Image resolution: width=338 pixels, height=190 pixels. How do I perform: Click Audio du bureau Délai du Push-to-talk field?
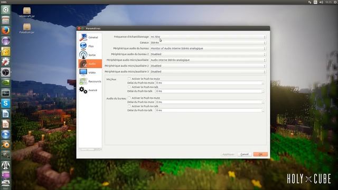pyautogui.click(x=210, y=110)
